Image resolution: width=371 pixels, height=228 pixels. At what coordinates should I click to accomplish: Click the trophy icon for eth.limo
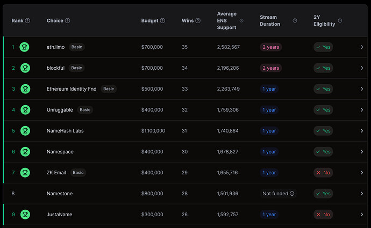click(24, 47)
